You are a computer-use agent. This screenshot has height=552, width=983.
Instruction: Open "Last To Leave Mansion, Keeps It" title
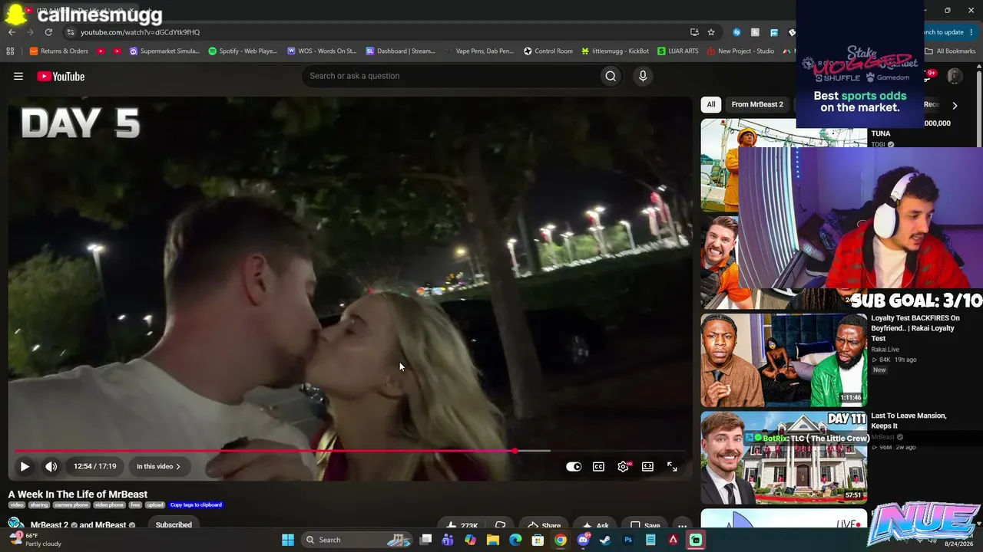coord(909,421)
